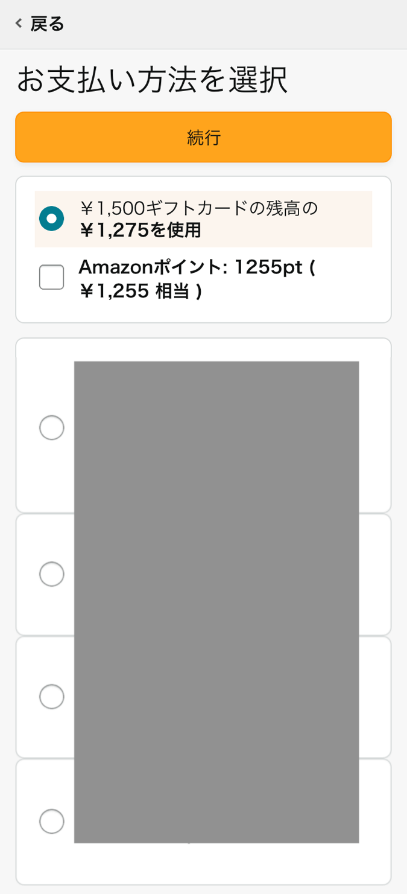Click the 戻る back link
This screenshot has height=894, width=407.
pyautogui.click(x=46, y=23)
